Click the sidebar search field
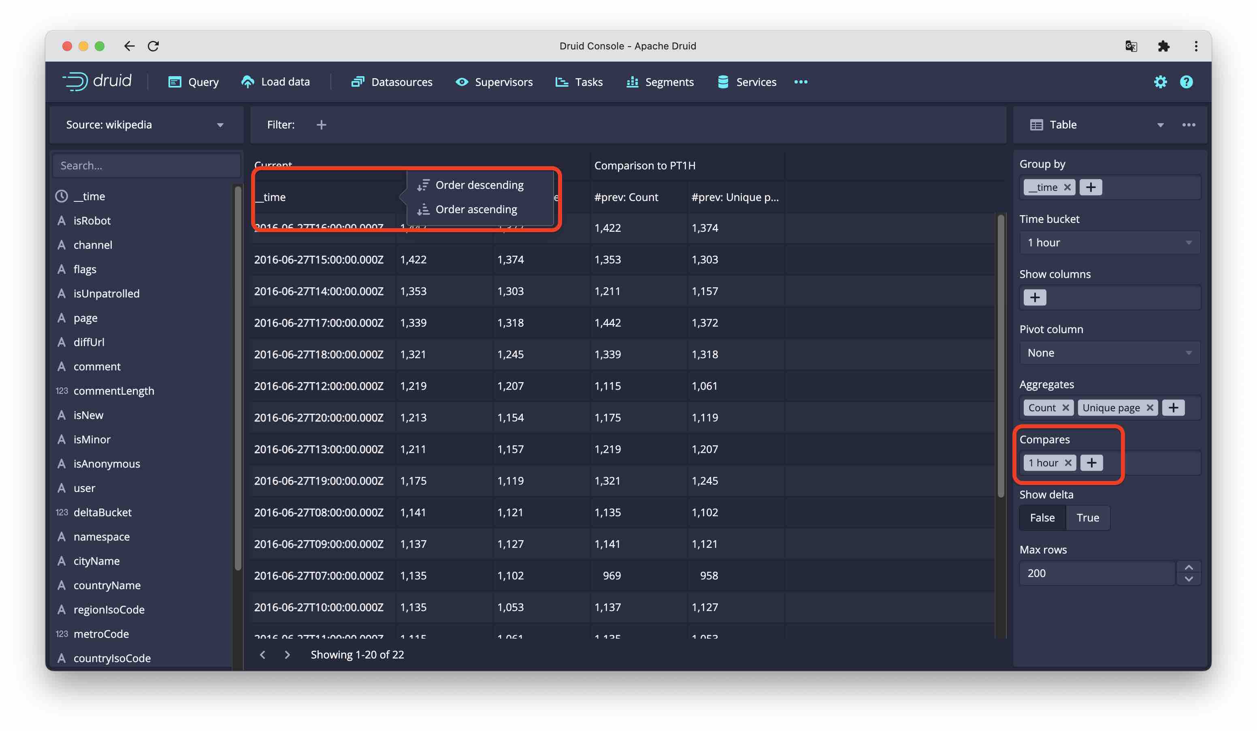Image resolution: width=1257 pixels, height=731 pixels. (x=146, y=165)
